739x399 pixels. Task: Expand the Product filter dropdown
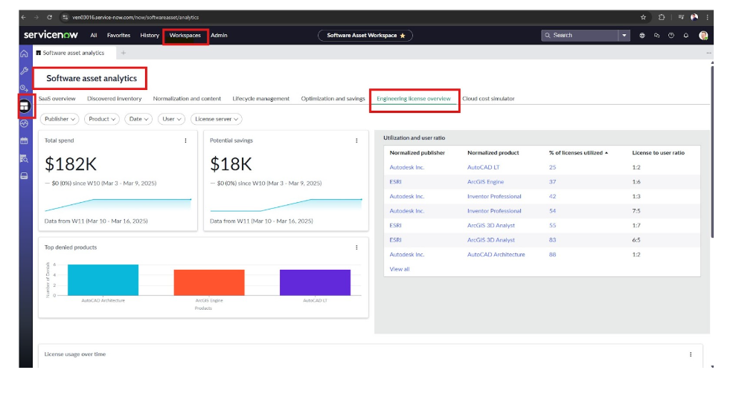(x=102, y=119)
